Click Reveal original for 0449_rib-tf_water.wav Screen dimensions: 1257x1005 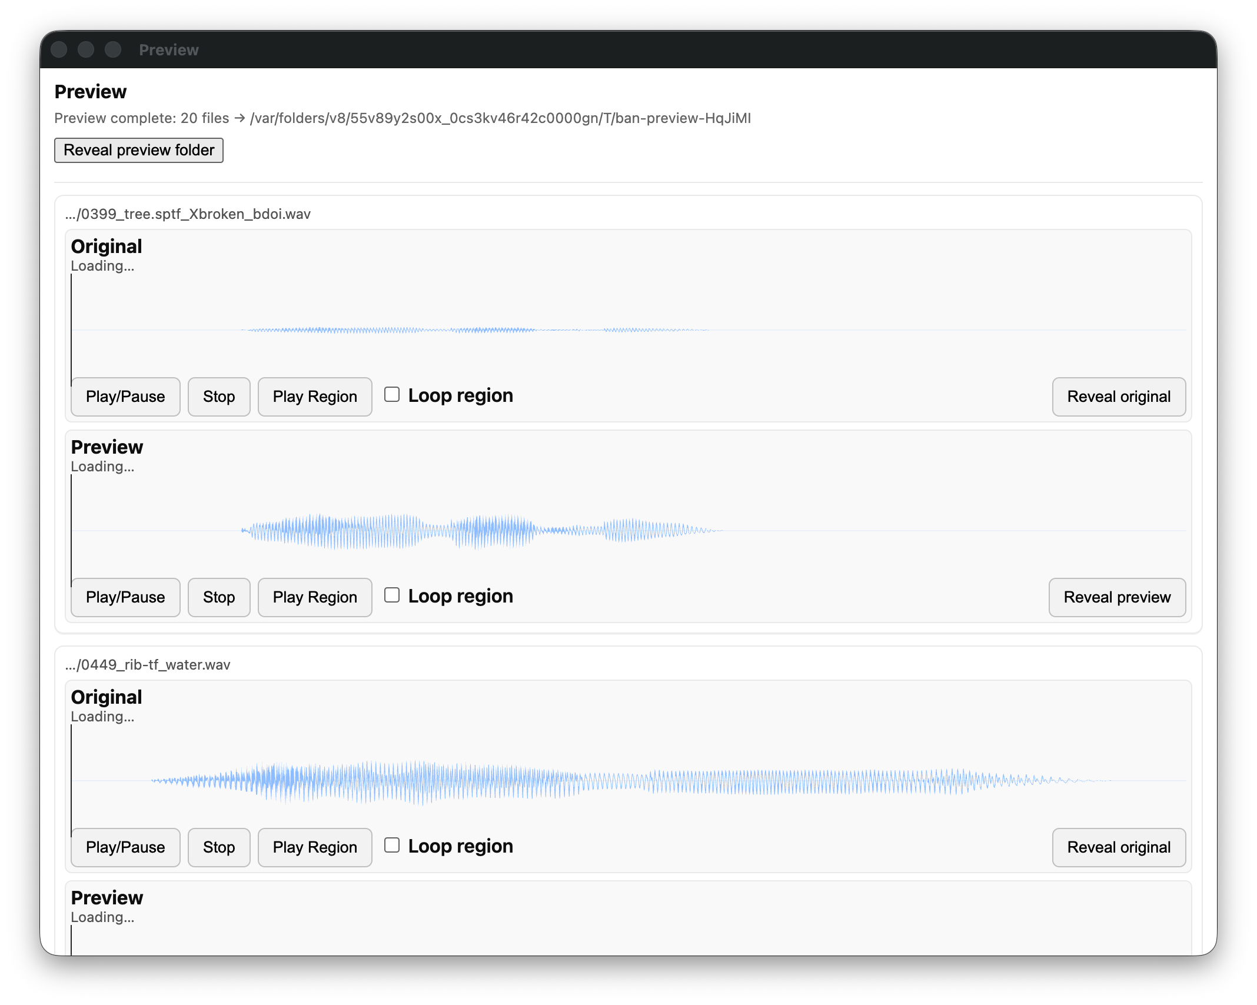[1118, 847]
